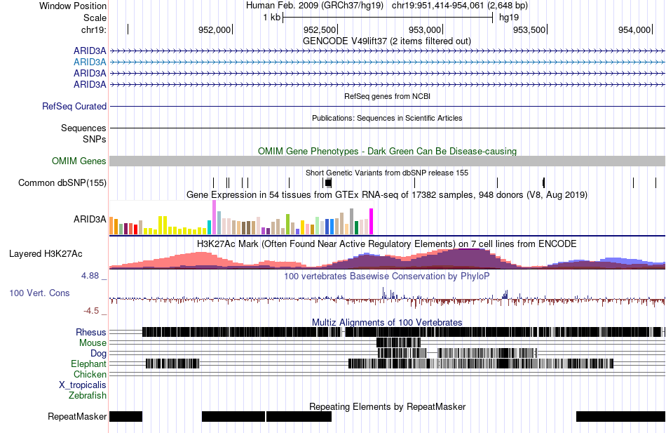
Task: Click the gray OMIM Genes bar
Action: point(387,161)
